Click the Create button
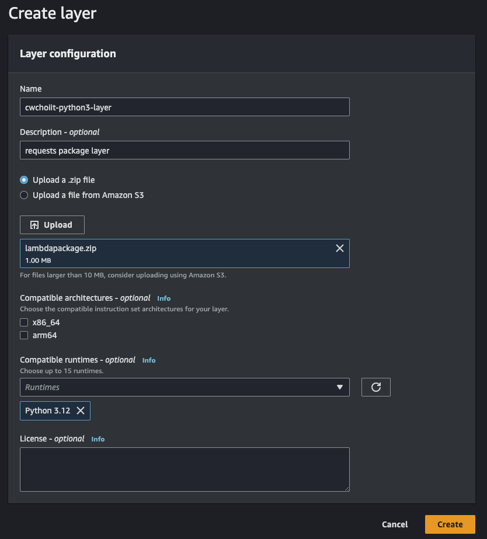 [450, 524]
